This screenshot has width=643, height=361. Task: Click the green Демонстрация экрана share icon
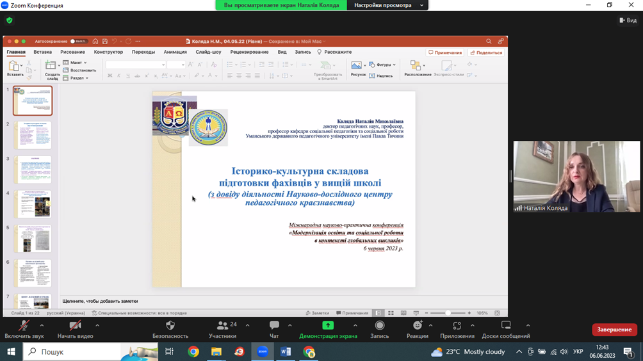coord(328,325)
